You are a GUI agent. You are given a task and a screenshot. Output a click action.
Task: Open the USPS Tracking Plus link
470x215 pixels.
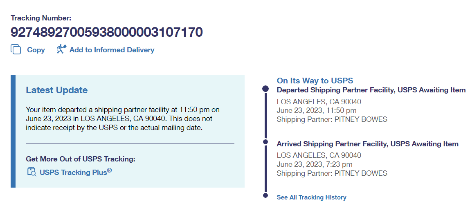(75, 172)
